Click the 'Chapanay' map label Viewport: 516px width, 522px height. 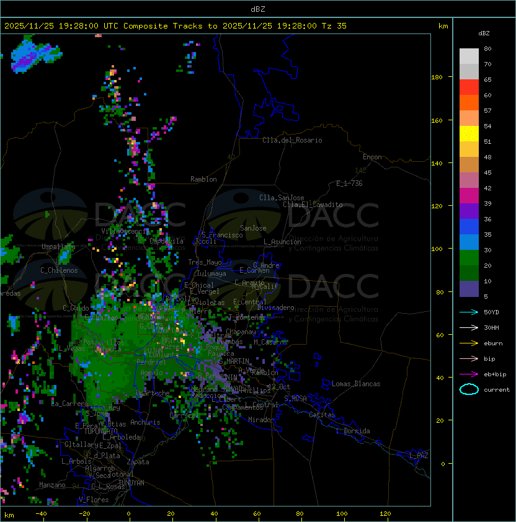tap(241, 332)
